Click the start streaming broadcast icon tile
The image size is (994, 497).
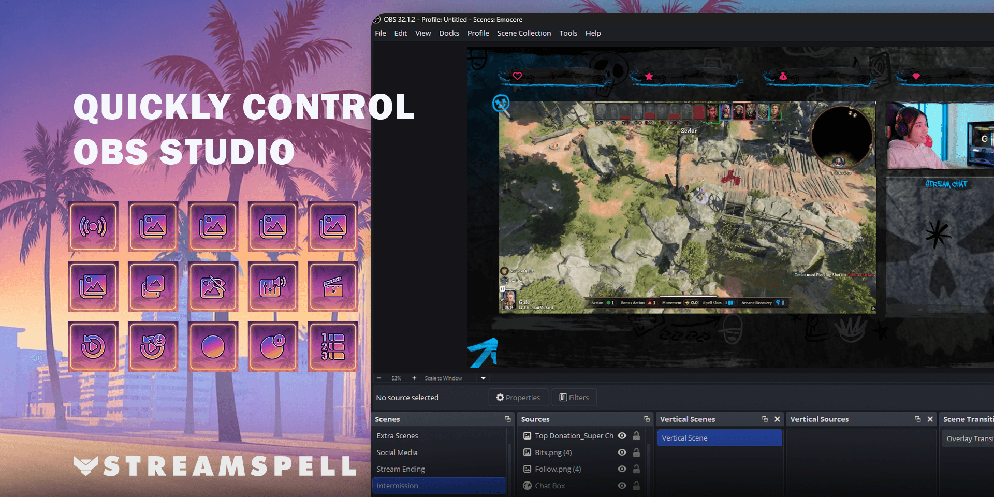point(93,227)
